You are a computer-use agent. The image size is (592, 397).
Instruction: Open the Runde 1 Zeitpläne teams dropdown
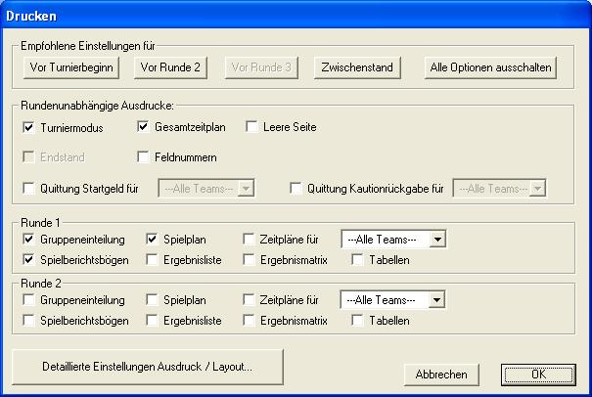click(x=436, y=239)
